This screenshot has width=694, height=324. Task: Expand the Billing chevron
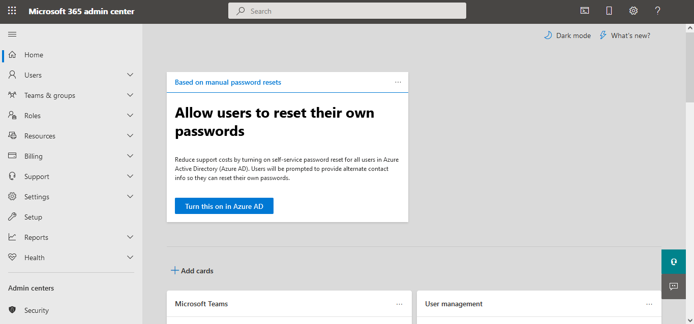click(130, 156)
